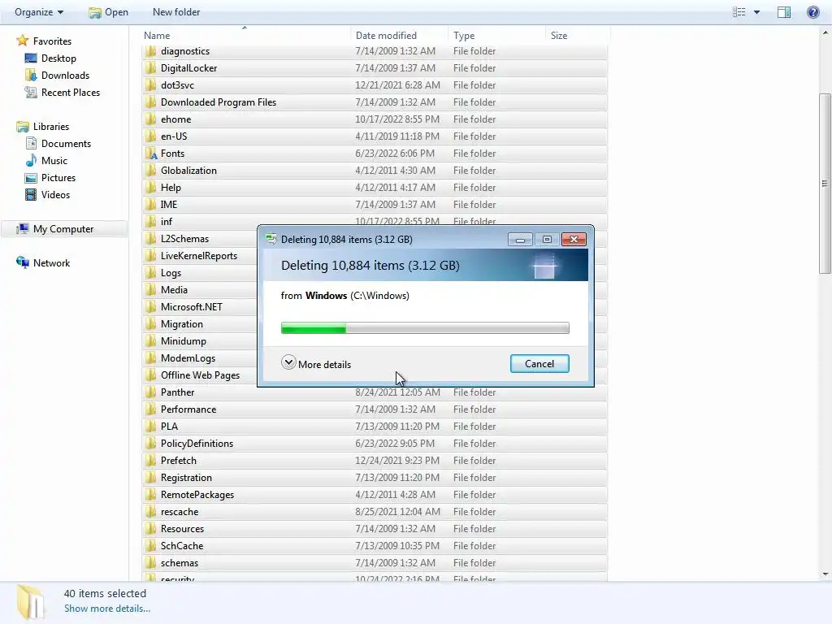832x624 pixels.
Task: Select Favorites star in sidebar
Action: click(22, 41)
